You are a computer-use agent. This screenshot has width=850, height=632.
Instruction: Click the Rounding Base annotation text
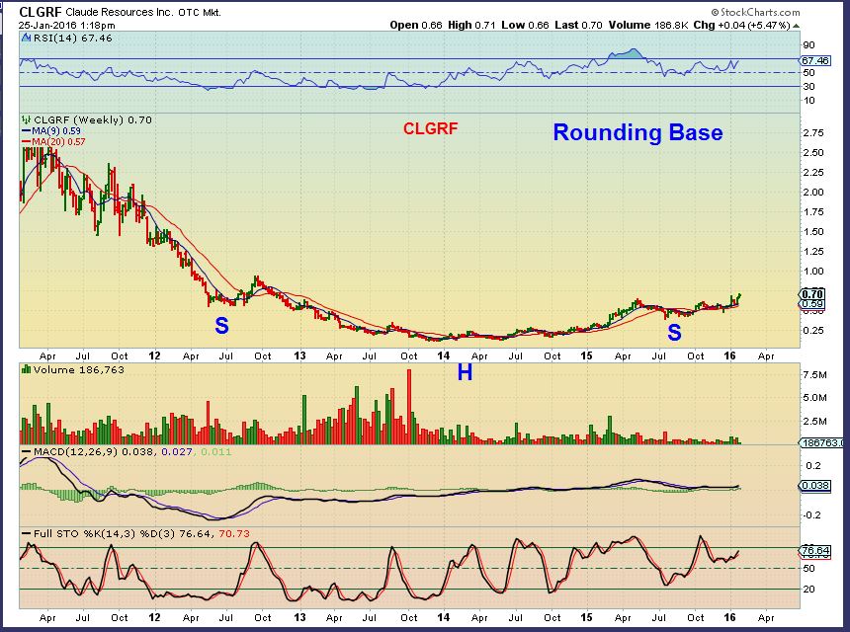(x=637, y=132)
